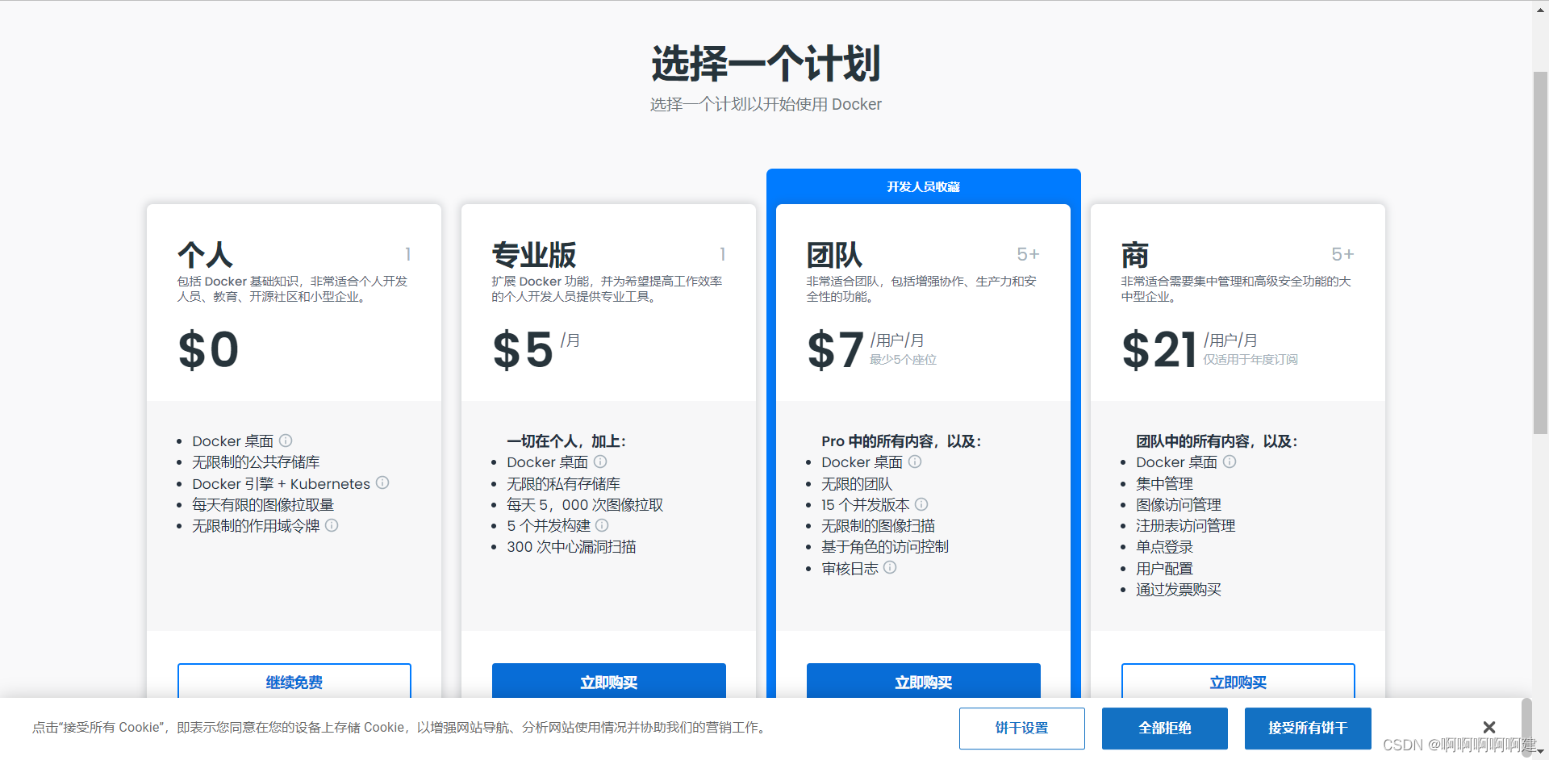Open info for 无限制的作用域令牌
The height and width of the screenshot is (760, 1549).
click(332, 525)
